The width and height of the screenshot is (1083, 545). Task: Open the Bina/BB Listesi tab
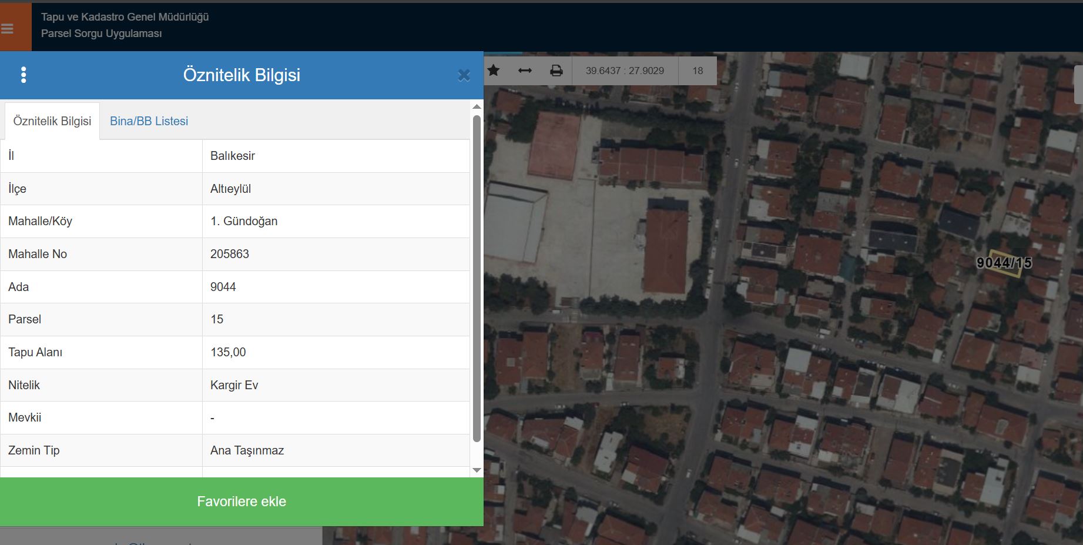(149, 121)
